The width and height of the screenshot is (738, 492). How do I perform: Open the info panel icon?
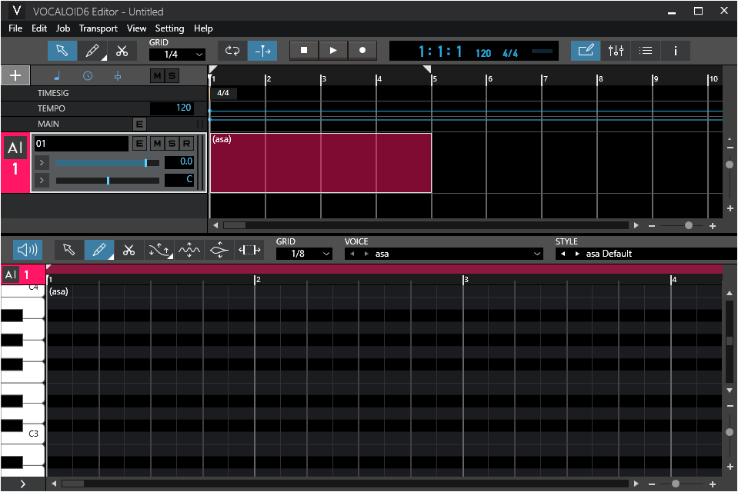(676, 51)
